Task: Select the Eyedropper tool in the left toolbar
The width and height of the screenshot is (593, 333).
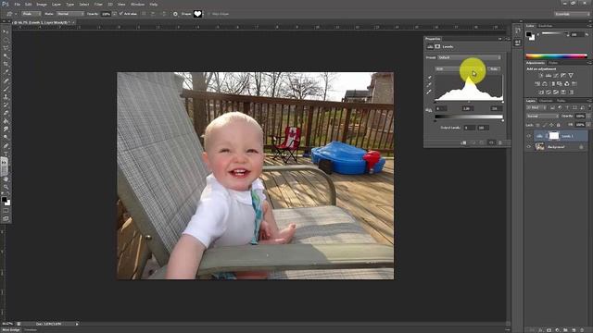Action: (x=6, y=72)
